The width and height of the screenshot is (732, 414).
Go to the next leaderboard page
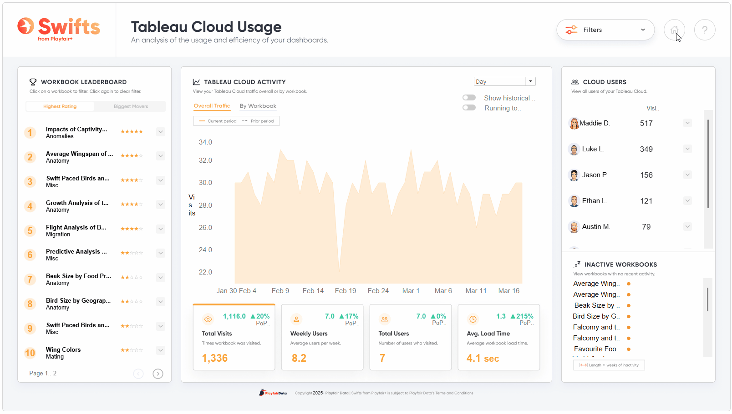158,373
